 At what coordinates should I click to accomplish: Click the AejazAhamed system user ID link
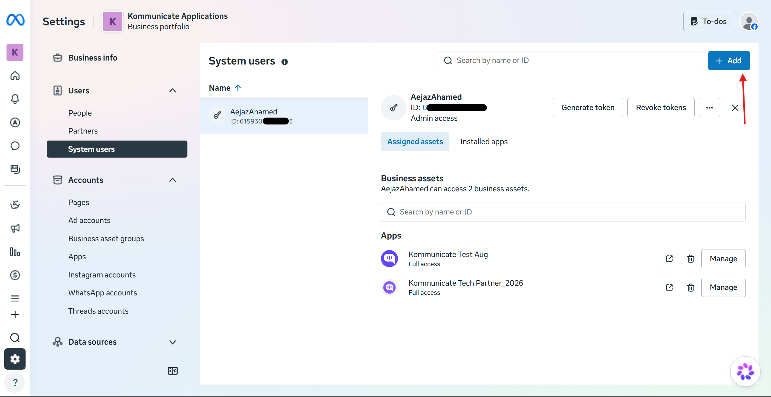click(455, 108)
